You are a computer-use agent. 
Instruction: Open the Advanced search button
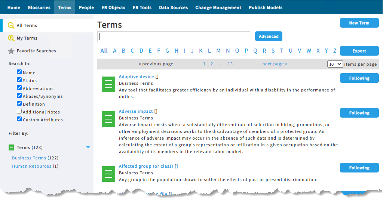point(269,36)
